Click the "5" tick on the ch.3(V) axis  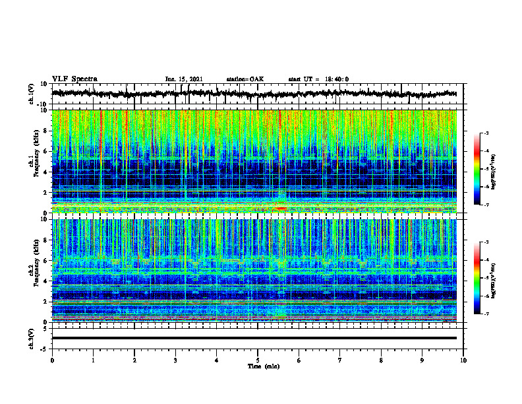pos(45,329)
